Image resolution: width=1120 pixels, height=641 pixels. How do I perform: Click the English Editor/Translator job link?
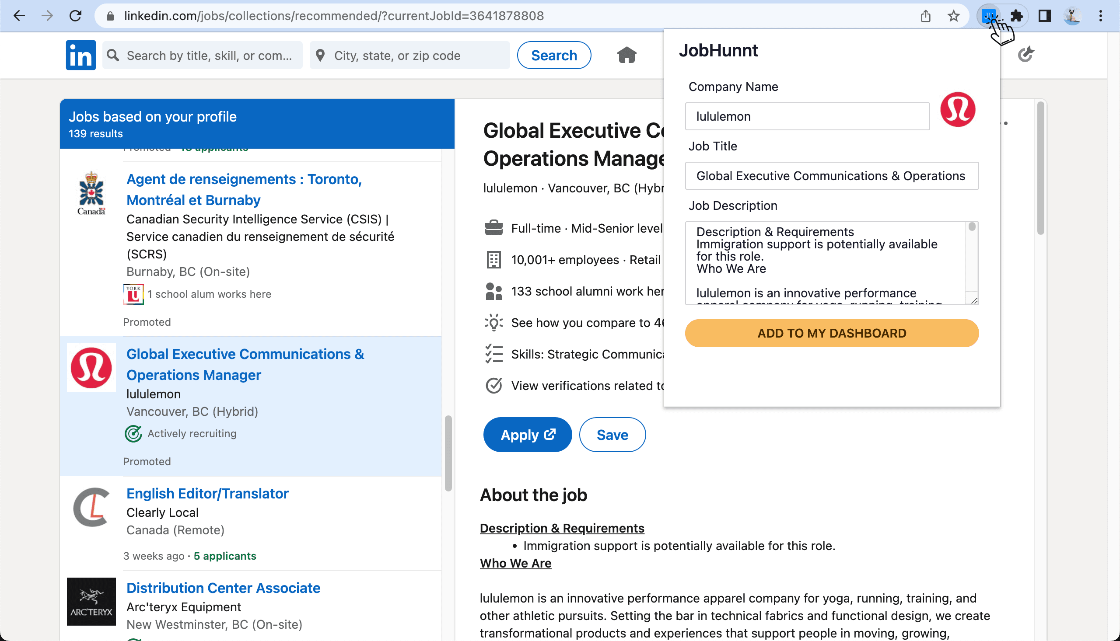[207, 493]
